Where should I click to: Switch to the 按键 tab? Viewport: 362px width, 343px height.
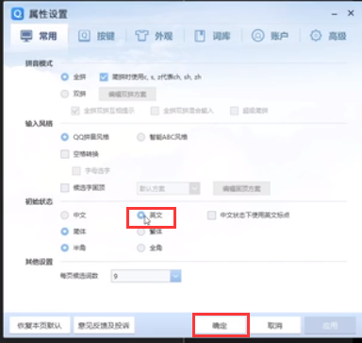pos(96,36)
